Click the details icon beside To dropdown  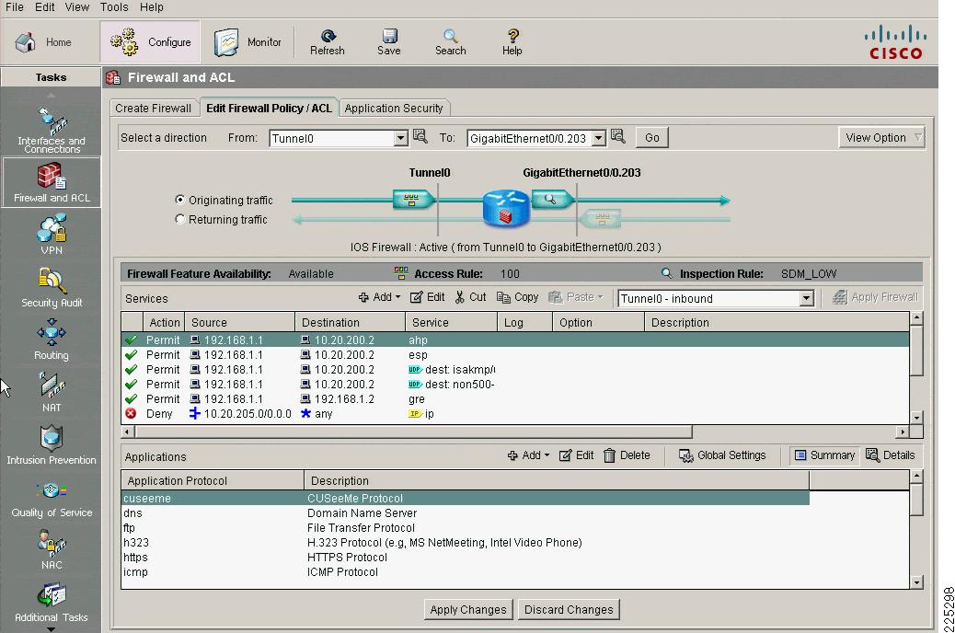(x=618, y=136)
